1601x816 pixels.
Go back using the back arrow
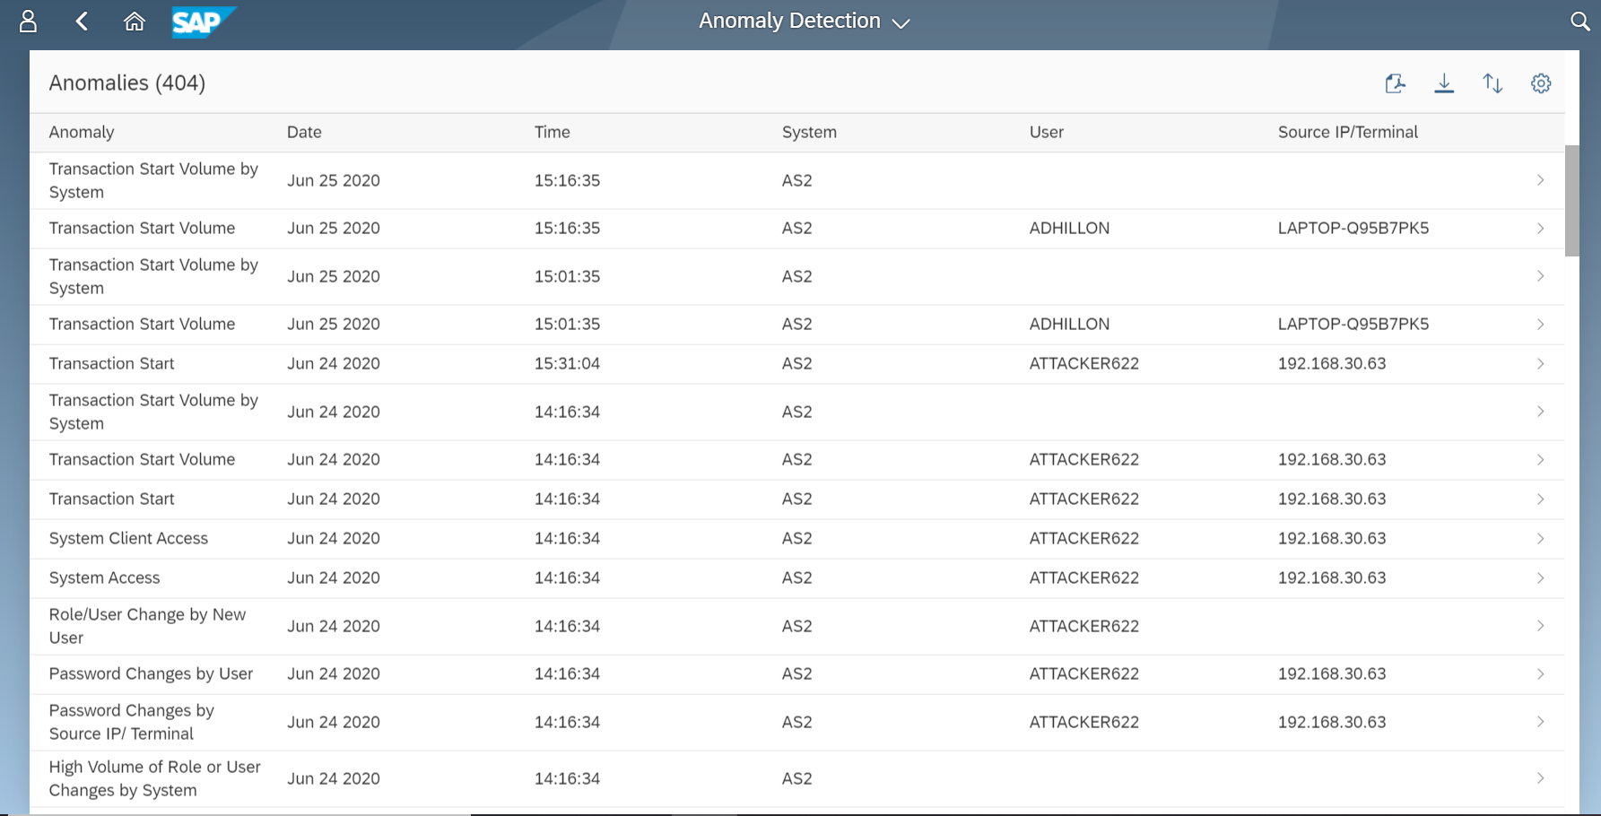pos(82,22)
